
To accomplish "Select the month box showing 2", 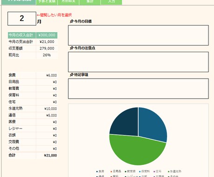I will point(22,19).
